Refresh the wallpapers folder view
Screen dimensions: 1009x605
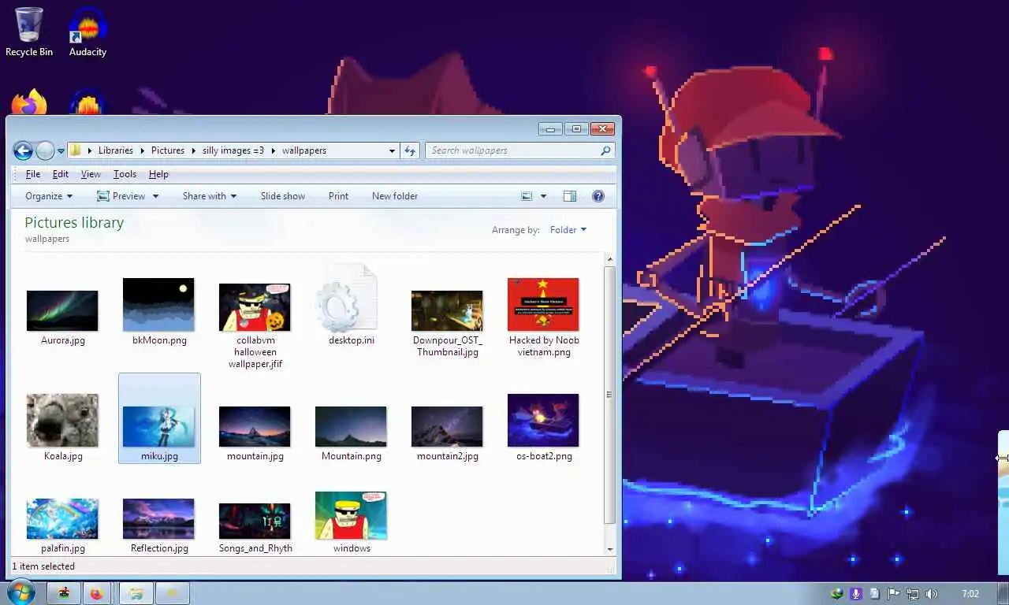410,150
